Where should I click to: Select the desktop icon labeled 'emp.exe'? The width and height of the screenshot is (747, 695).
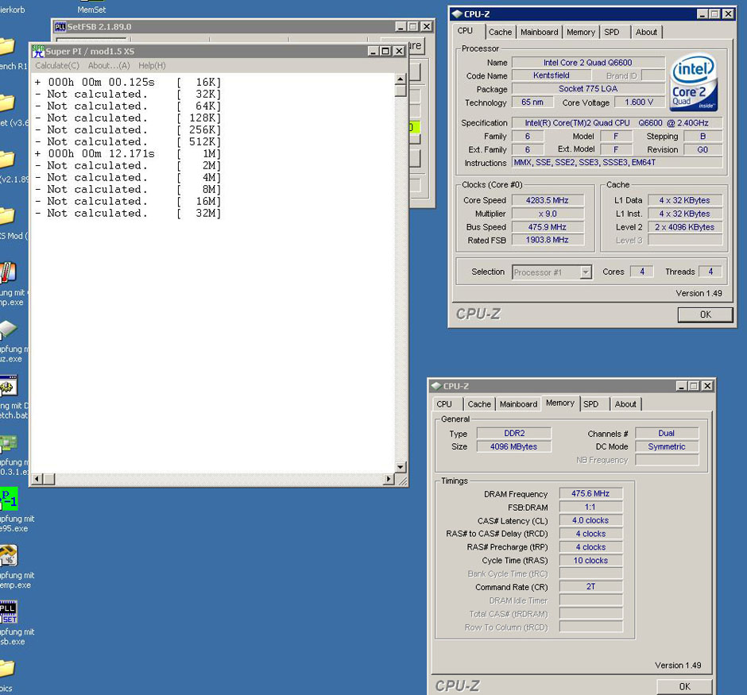(x=9, y=555)
